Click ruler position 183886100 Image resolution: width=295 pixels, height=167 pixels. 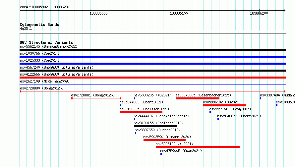click(179, 13)
